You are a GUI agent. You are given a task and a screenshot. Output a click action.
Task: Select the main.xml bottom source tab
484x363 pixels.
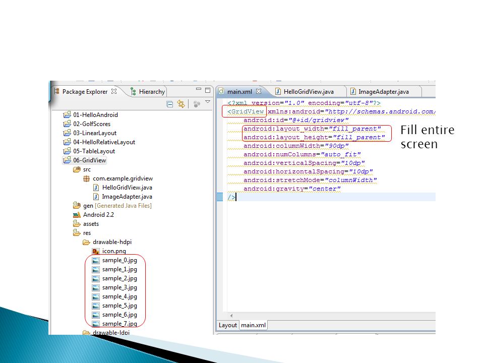(x=253, y=325)
